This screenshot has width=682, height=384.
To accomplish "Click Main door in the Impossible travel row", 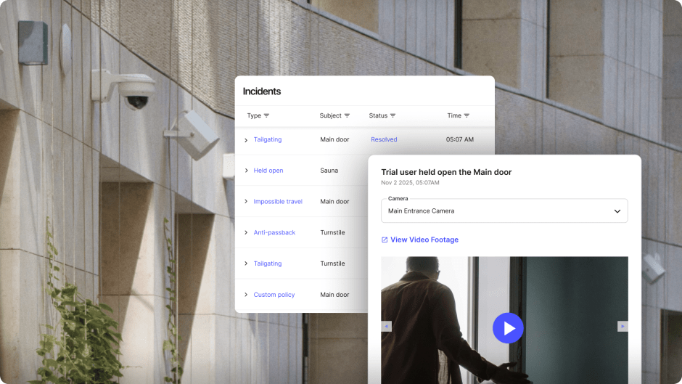I will [x=335, y=202].
